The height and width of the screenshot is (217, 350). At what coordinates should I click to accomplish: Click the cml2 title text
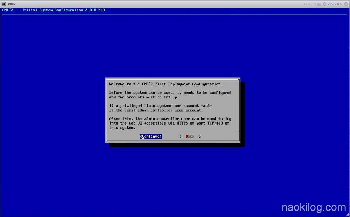click(x=12, y=4)
